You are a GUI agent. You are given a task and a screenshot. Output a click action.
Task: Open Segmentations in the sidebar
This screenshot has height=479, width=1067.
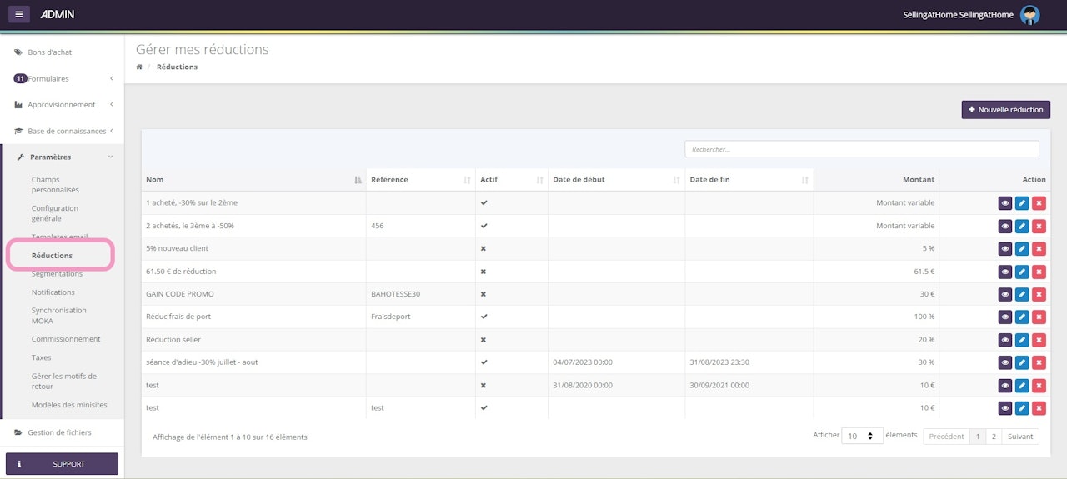pos(57,274)
